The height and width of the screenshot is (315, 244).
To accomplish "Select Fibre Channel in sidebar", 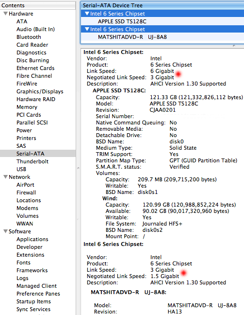I will pyautogui.click(x=34, y=76).
